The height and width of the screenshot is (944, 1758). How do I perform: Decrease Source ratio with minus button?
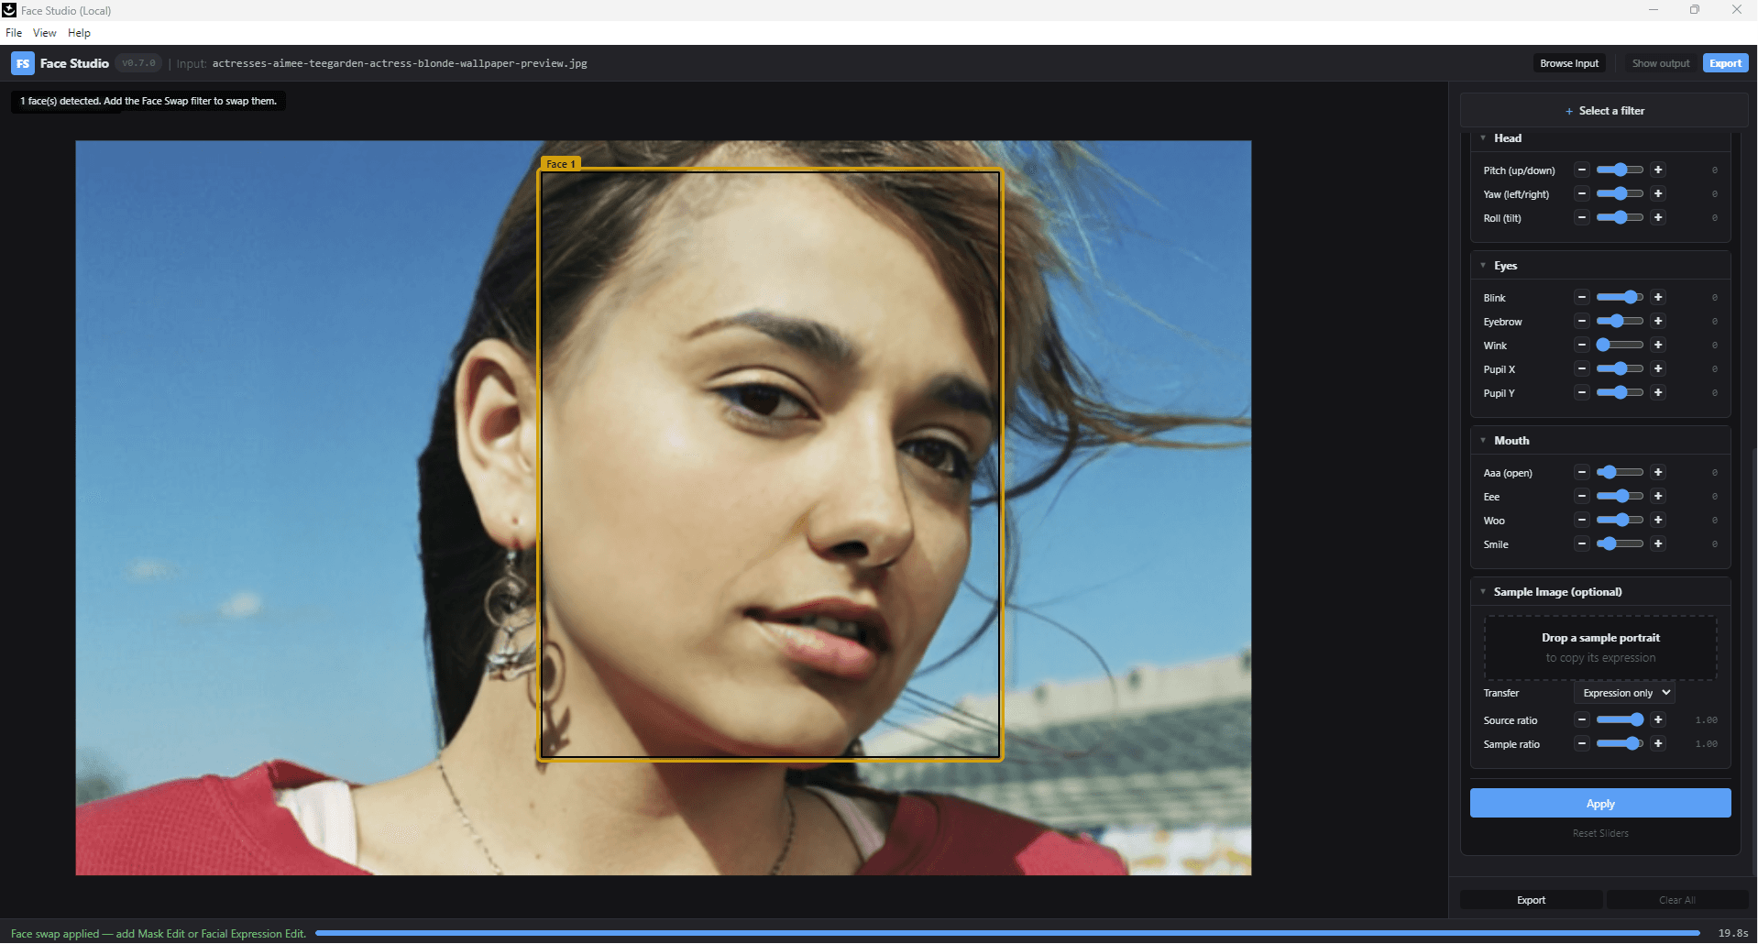coord(1582,720)
